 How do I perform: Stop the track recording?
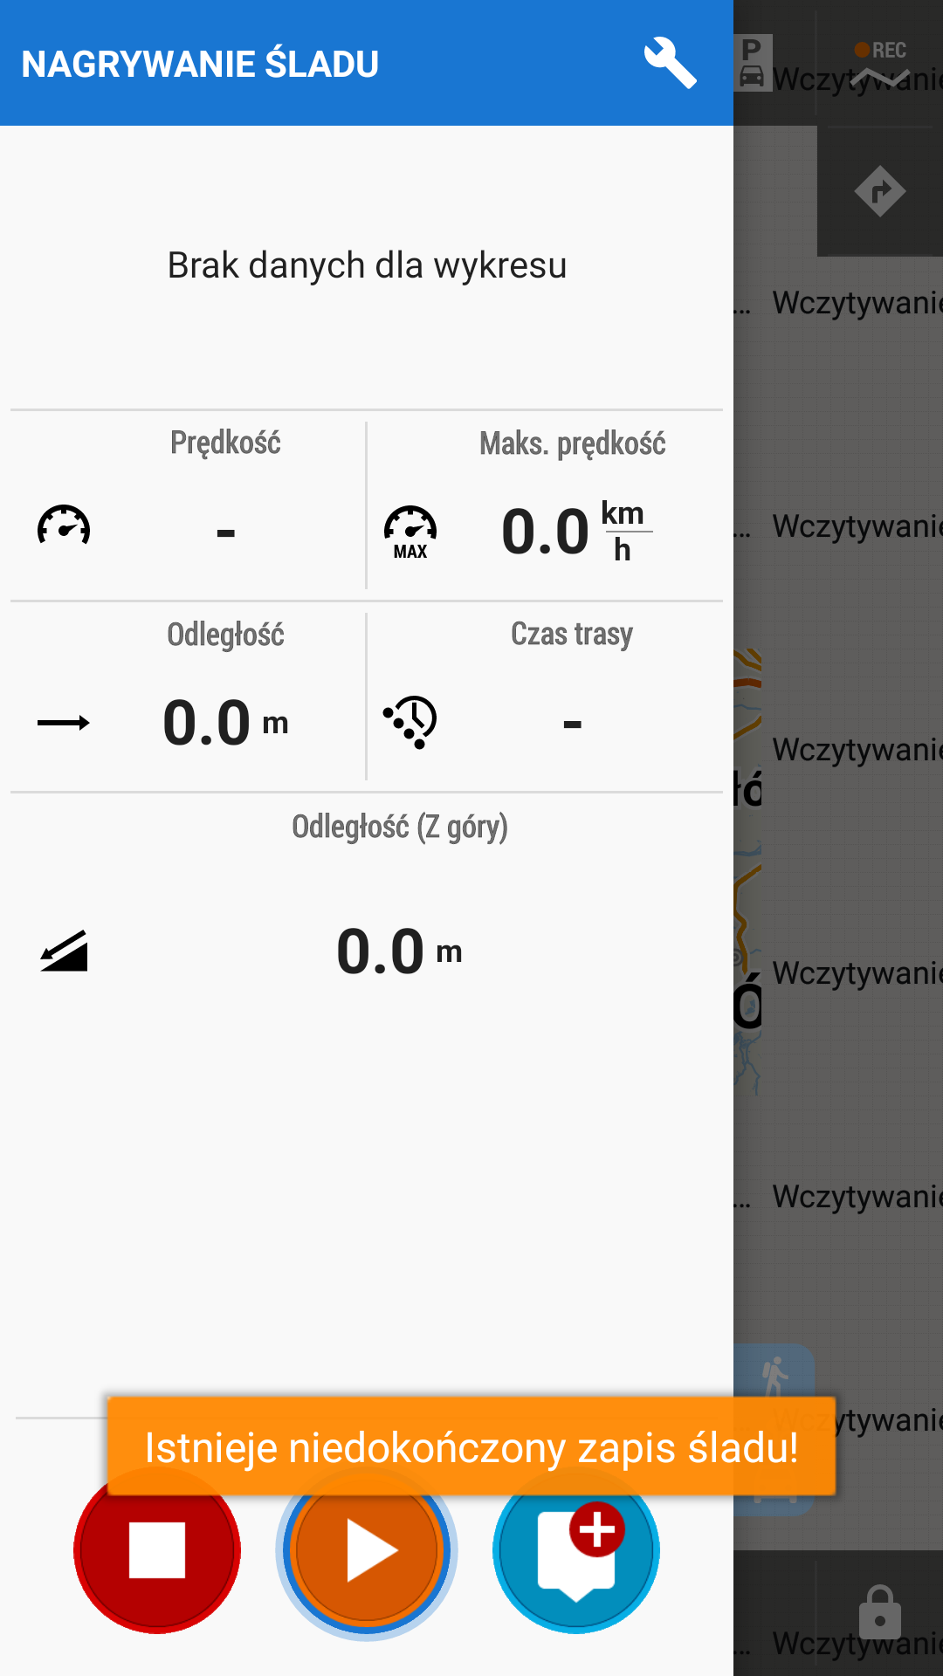pos(157,1550)
